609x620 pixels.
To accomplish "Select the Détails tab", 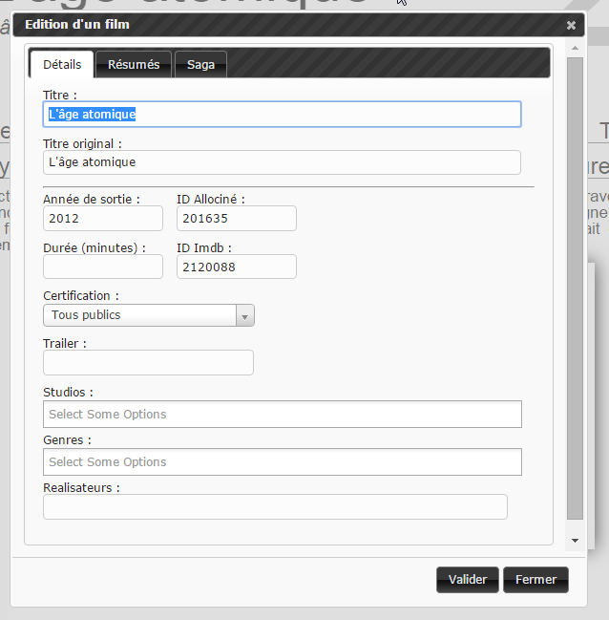I will pyautogui.click(x=62, y=65).
